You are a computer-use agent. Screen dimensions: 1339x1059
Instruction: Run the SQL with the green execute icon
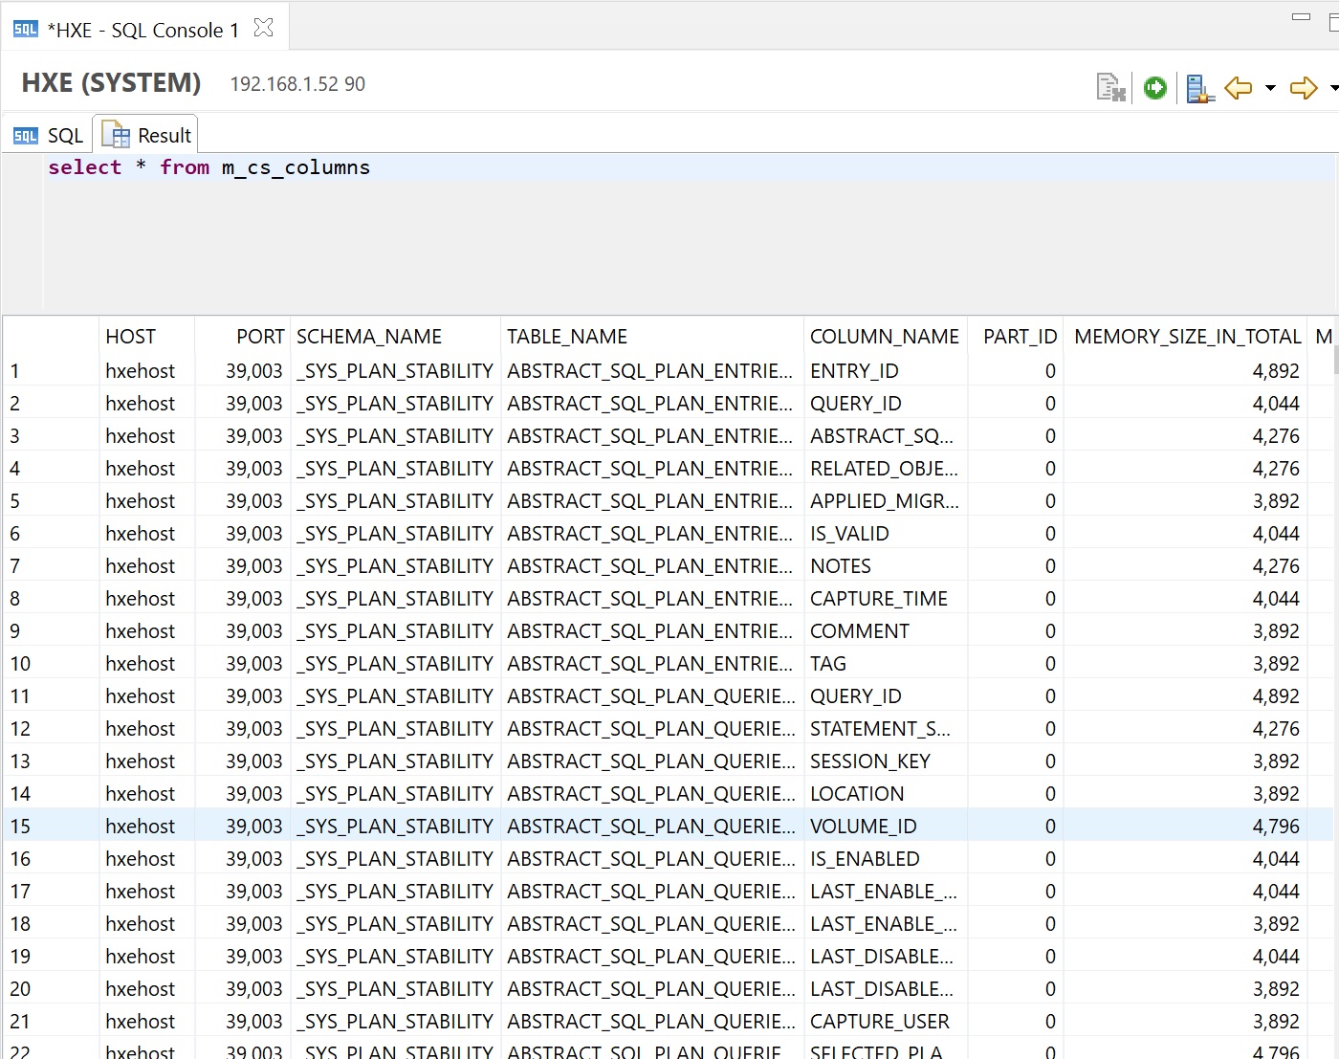tap(1155, 88)
